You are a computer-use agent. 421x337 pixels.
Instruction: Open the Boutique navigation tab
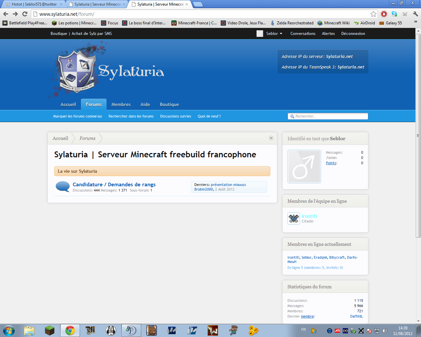[169, 104]
